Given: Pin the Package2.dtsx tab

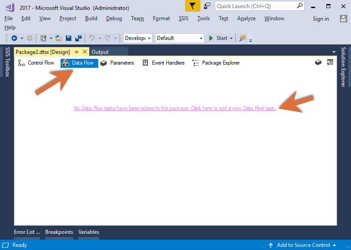Looking at the screenshot, I should (76, 52).
